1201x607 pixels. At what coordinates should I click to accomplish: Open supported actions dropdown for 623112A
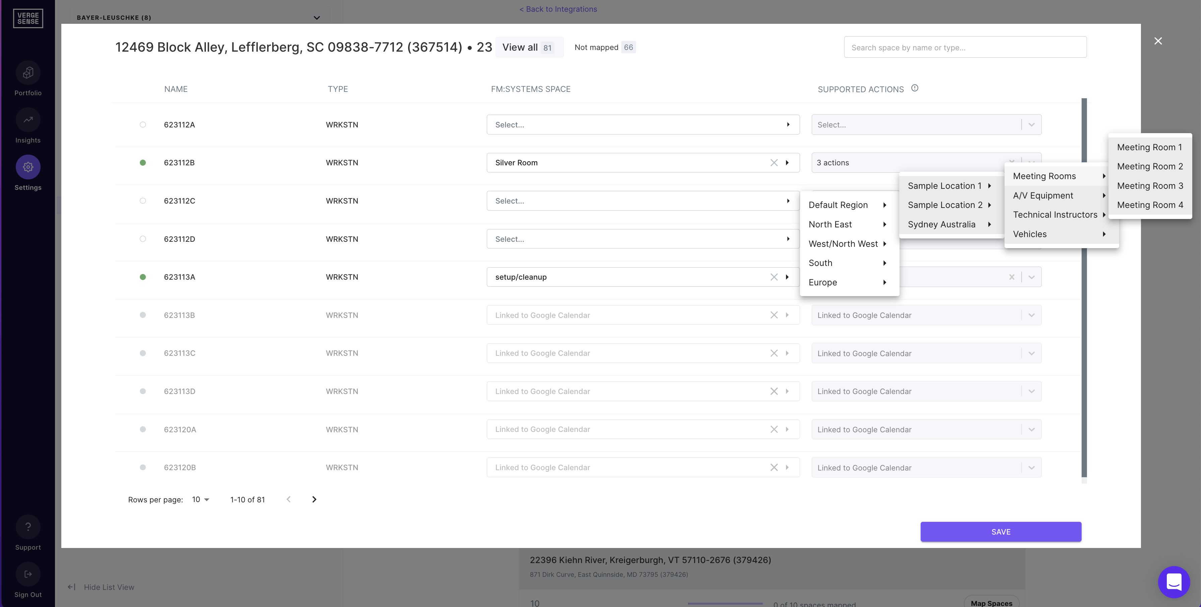[x=926, y=124]
